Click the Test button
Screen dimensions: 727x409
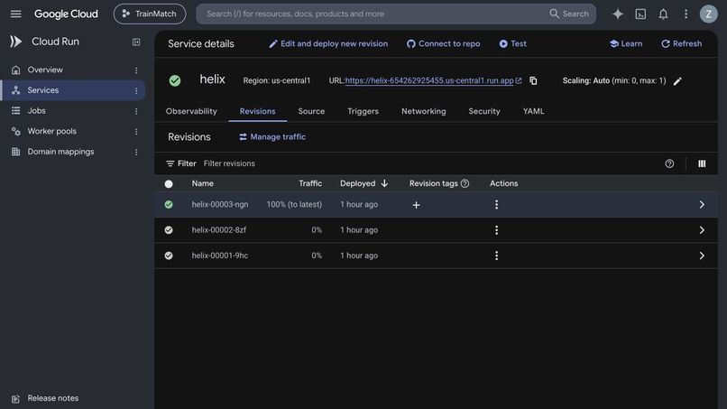pyautogui.click(x=513, y=43)
